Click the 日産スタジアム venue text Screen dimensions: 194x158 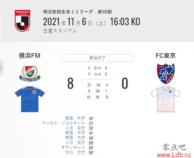pos(60,31)
